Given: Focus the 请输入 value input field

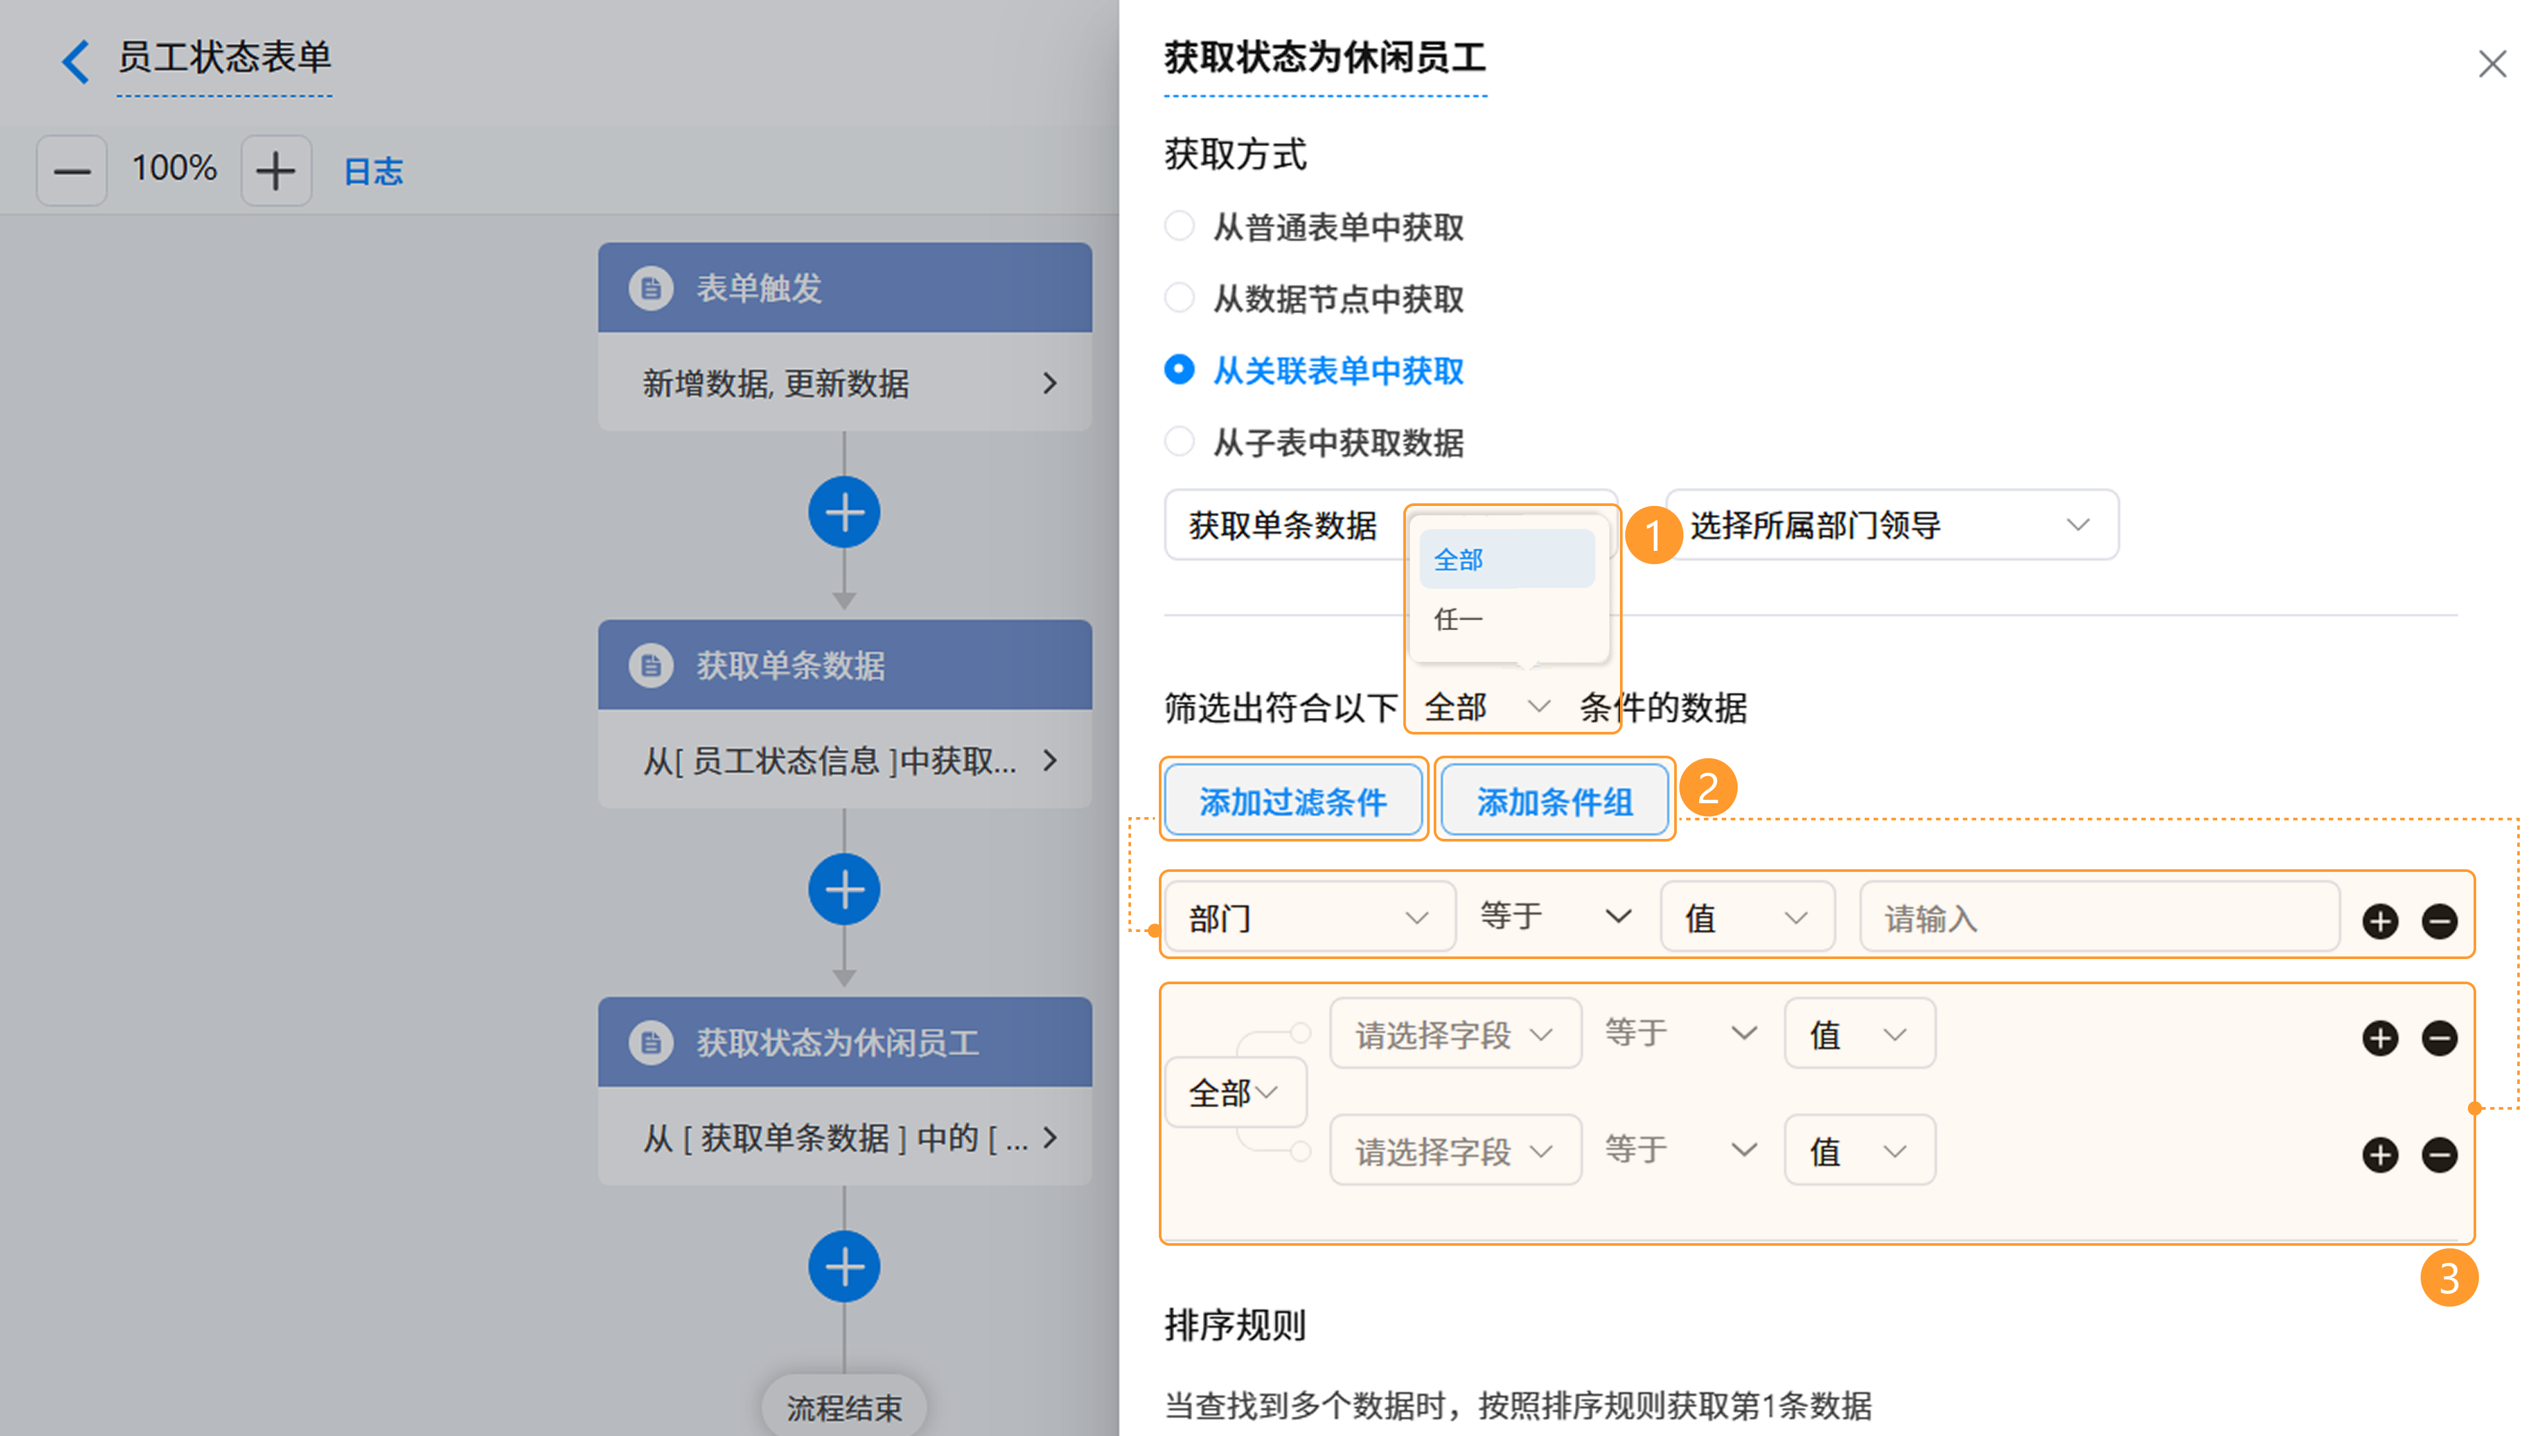Looking at the screenshot, I should (x=2099, y=917).
